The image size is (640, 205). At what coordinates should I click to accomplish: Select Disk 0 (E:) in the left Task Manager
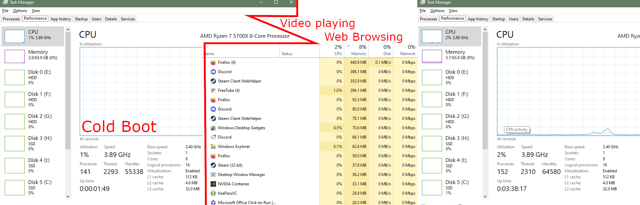click(32, 77)
